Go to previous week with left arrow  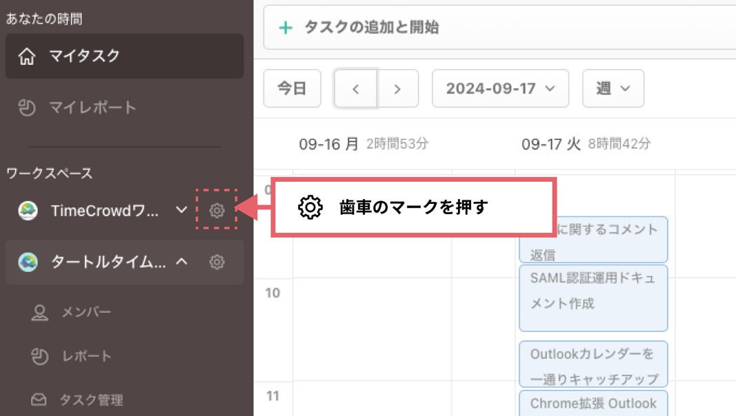[355, 89]
